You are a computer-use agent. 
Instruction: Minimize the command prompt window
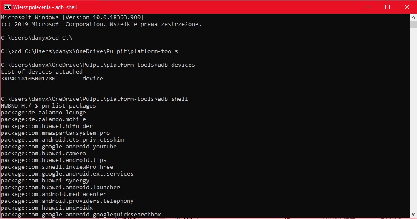[368, 7]
